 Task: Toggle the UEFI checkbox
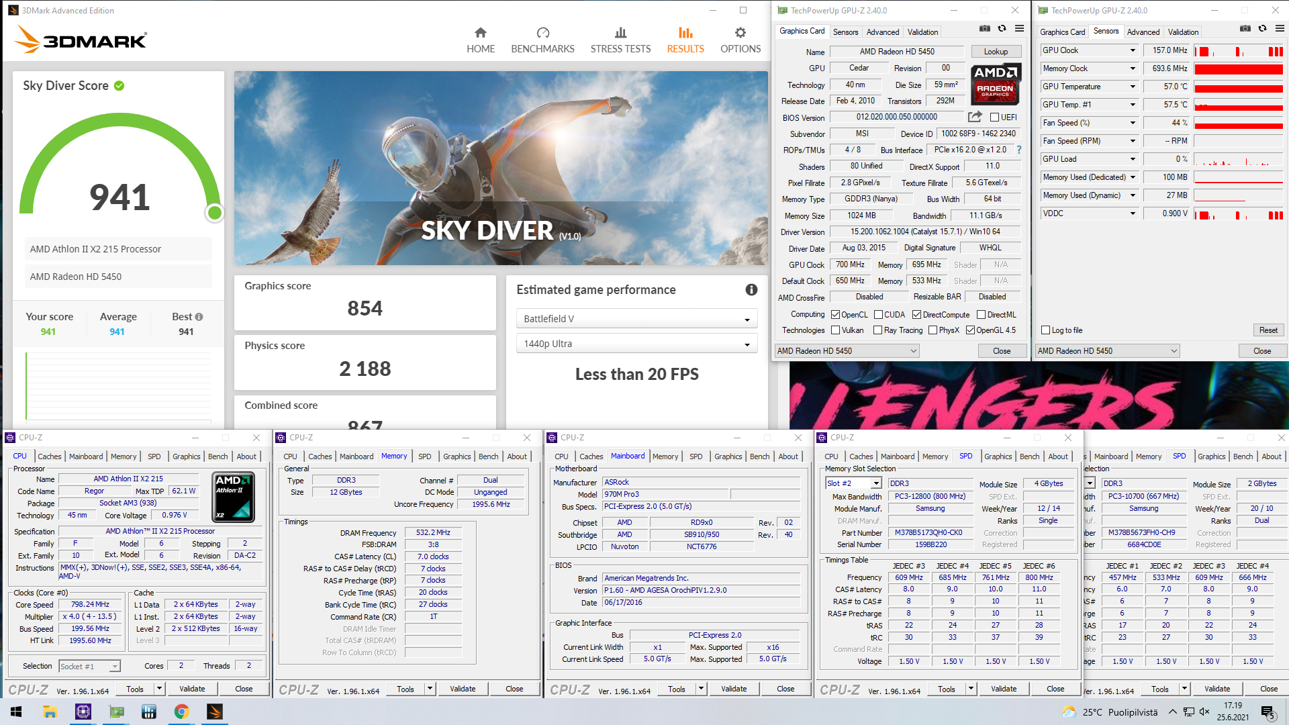tap(994, 117)
